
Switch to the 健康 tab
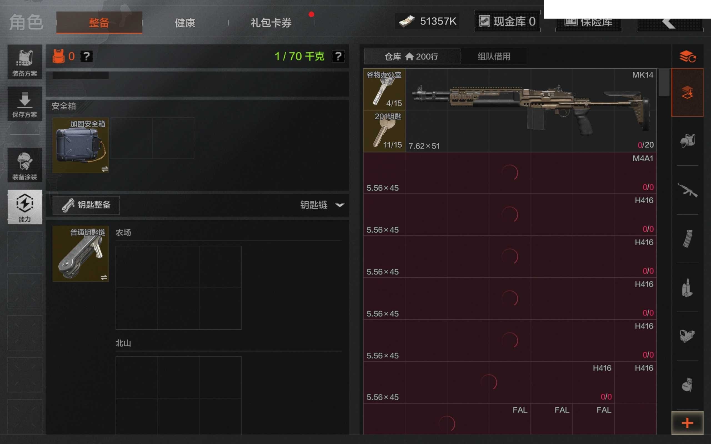[x=185, y=22]
